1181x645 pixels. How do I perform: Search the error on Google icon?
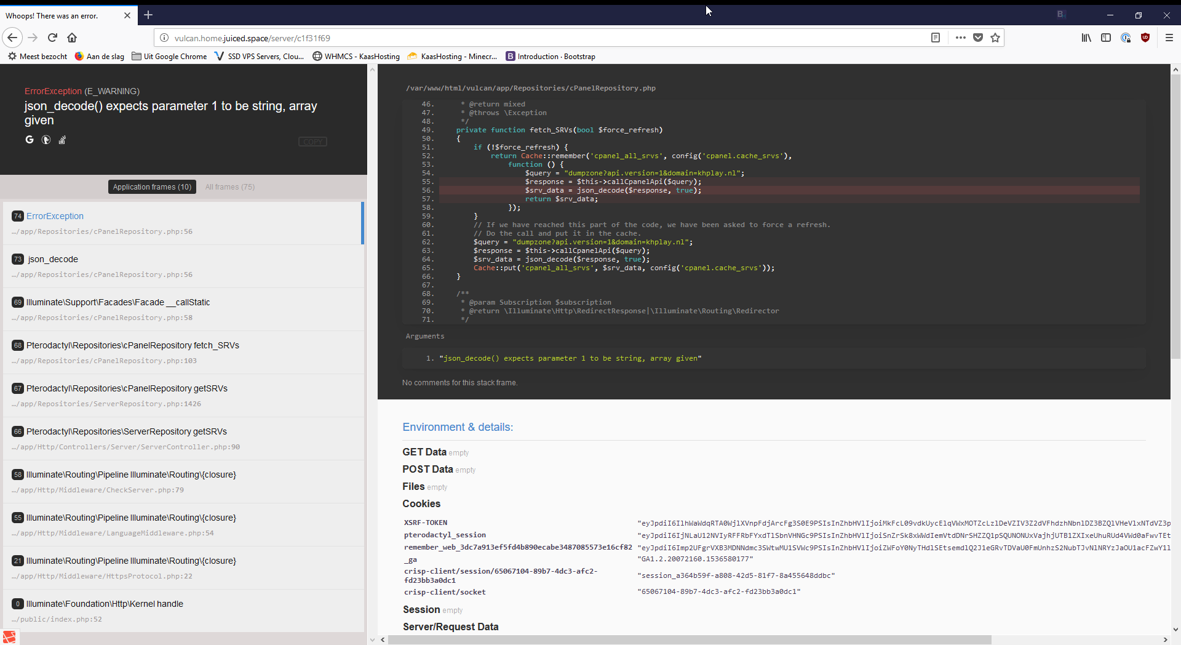click(29, 140)
